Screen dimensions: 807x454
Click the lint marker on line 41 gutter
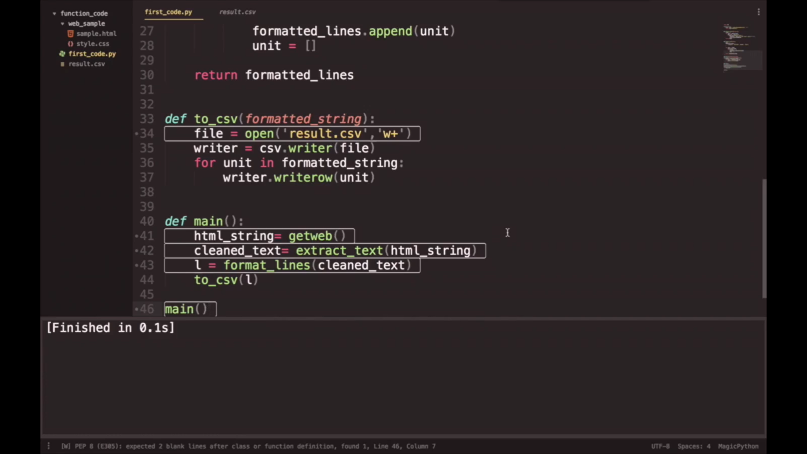(137, 236)
